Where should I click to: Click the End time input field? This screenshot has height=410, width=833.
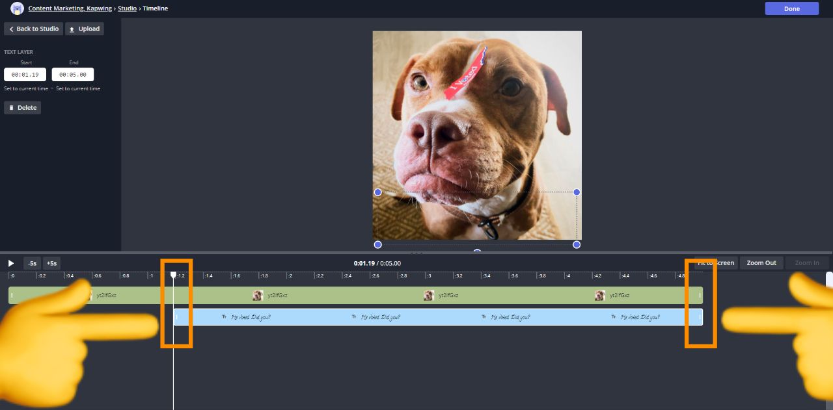[x=73, y=75]
